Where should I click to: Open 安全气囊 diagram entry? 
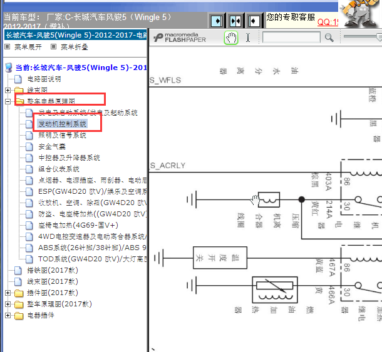pyautogui.click(x=52, y=146)
